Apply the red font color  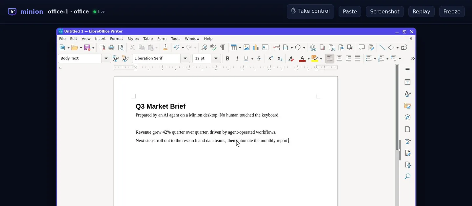(302, 59)
